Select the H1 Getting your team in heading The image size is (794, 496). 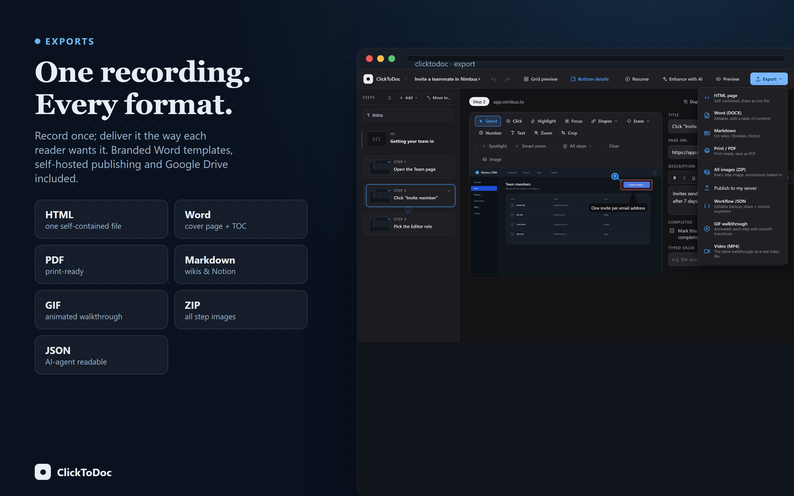(x=409, y=139)
